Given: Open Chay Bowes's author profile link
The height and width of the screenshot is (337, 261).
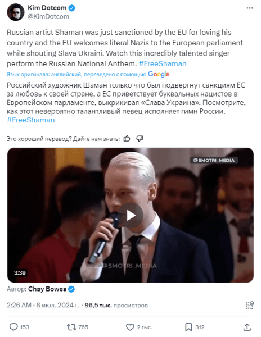Looking at the screenshot, I should pyautogui.click(x=47, y=289).
